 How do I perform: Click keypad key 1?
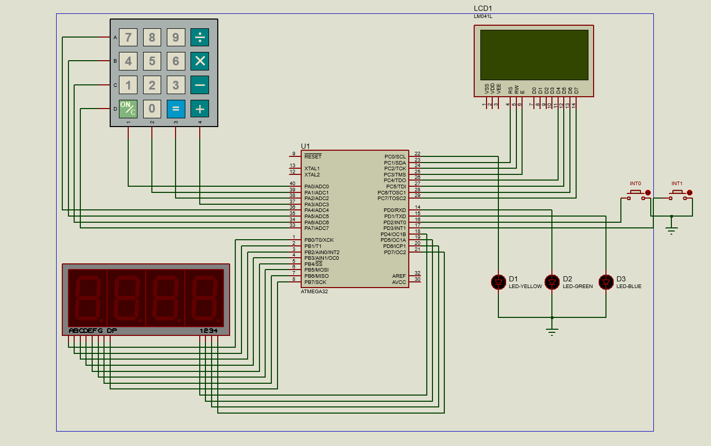(128, 85)
